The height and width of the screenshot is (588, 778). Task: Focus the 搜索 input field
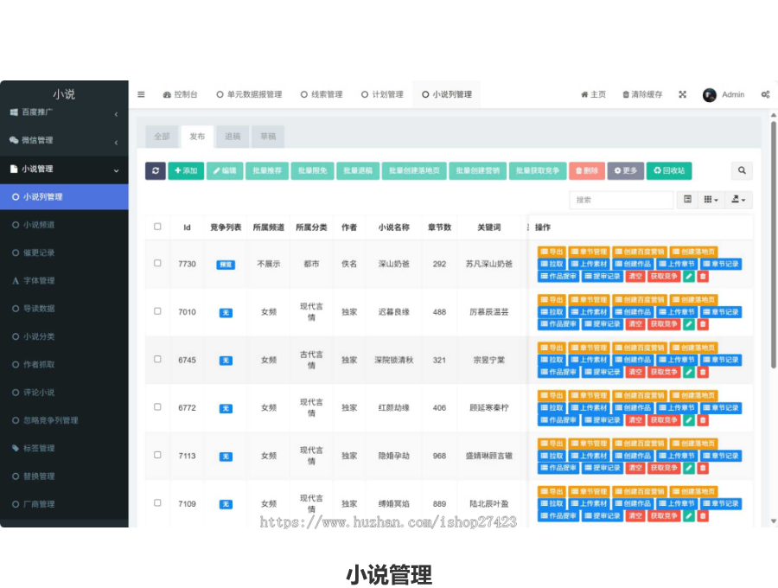tap(622, 200)
